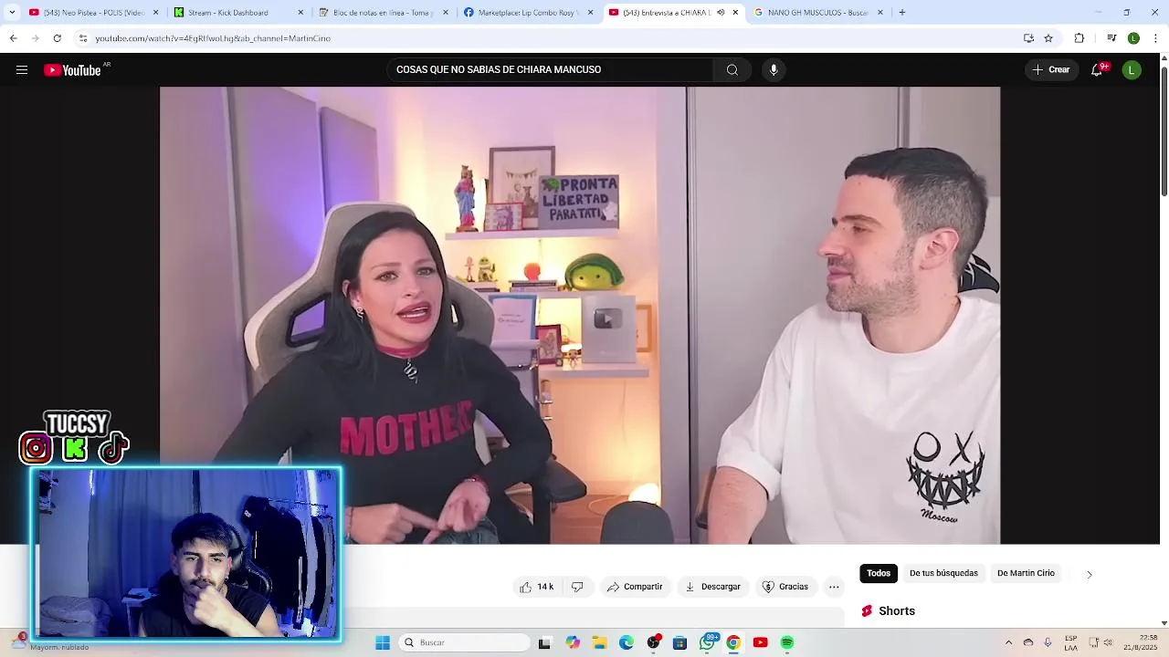Focus the YouTube search input field
Screen dimensions: 1169x657
point(551,70)
